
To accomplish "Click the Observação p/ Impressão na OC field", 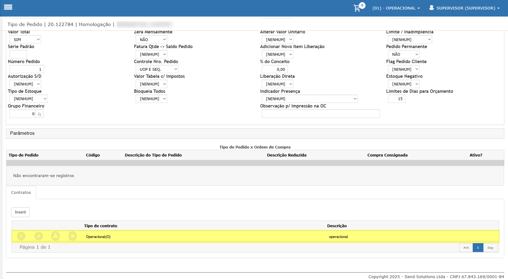I will 320,114.
